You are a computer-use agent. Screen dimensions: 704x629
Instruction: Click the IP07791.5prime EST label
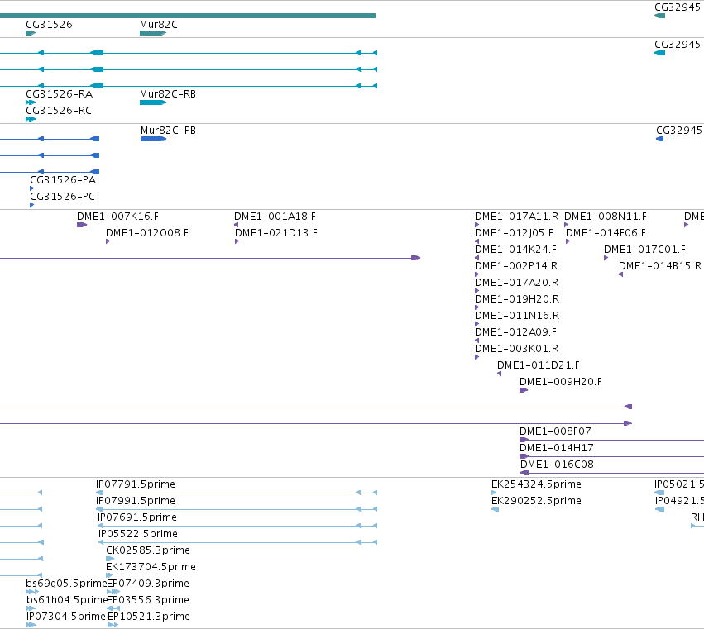(136, 484)
